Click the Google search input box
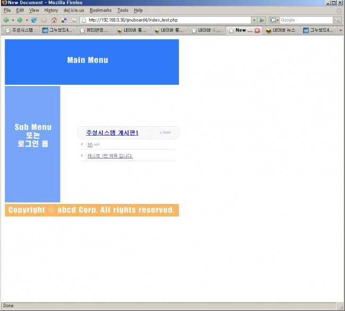The height and width of the screenshot is (311, 345). coord(306,20)
